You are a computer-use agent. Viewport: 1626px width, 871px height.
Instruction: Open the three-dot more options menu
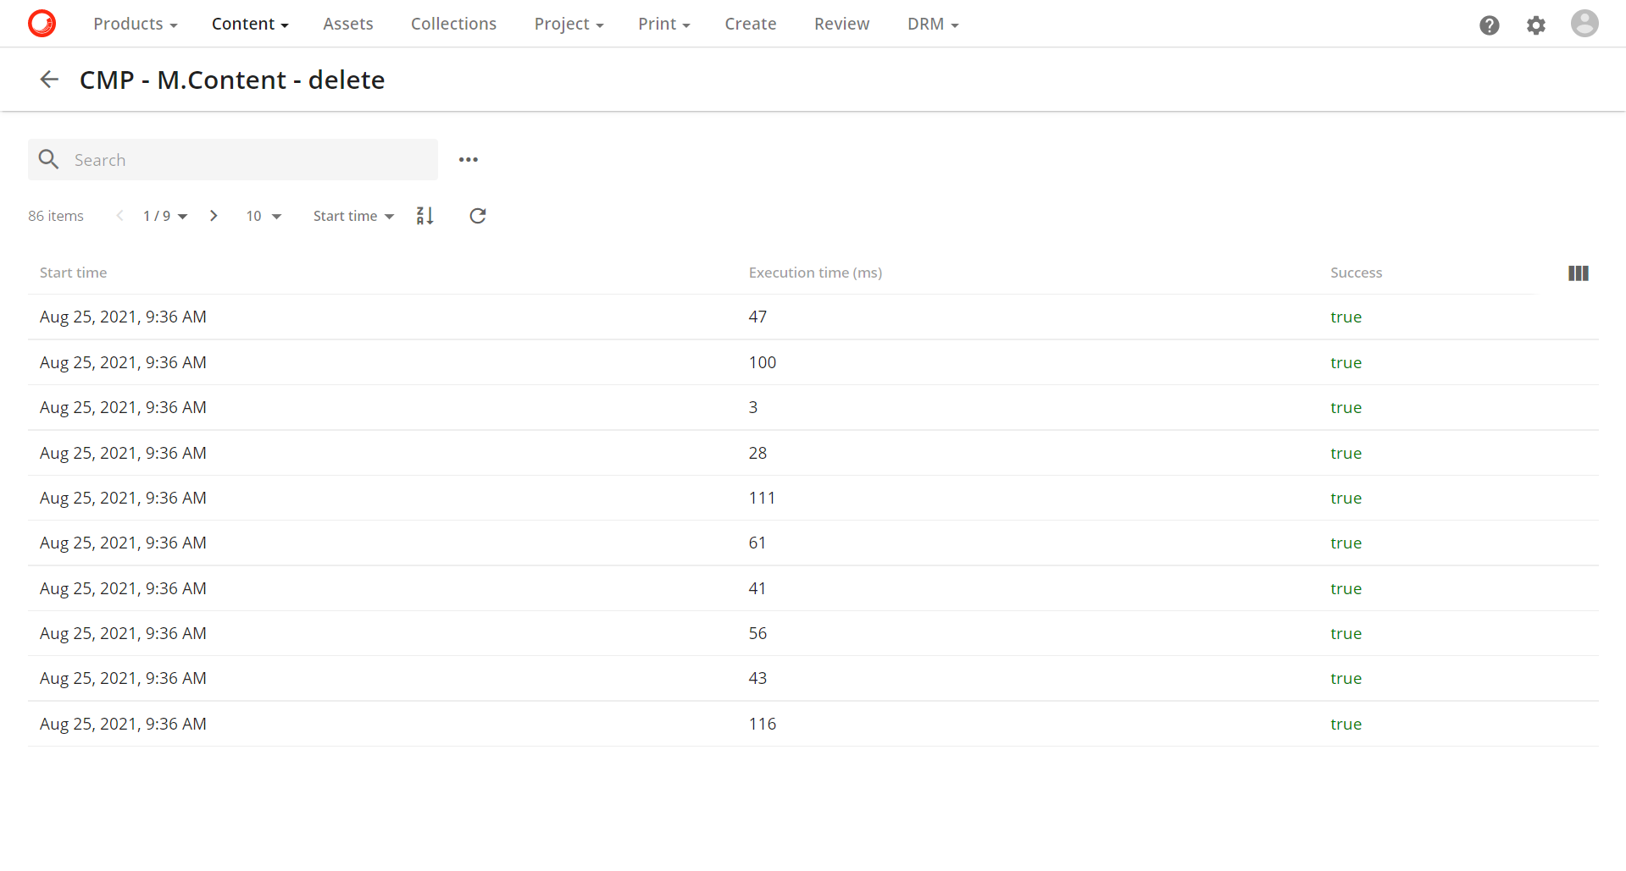click(x=469, y=160)
